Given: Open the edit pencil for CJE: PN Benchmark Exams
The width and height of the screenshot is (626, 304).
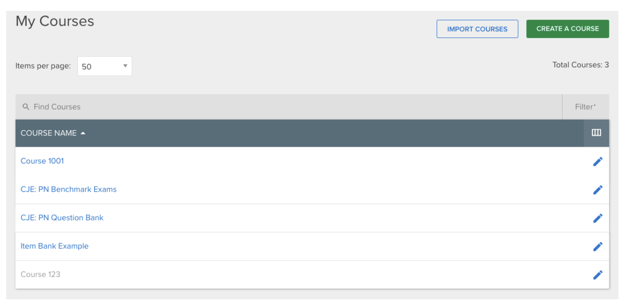Looking at the screenshot, I should (x=598, y=189).
